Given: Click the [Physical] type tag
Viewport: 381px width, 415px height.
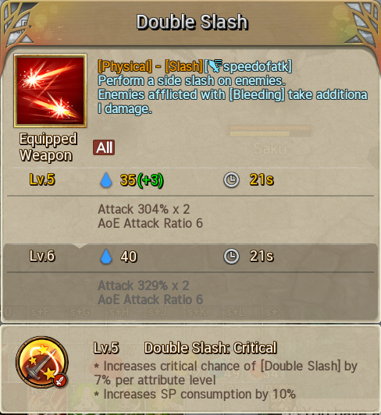Looking at the screenshot, I should [x=125, y=66].
